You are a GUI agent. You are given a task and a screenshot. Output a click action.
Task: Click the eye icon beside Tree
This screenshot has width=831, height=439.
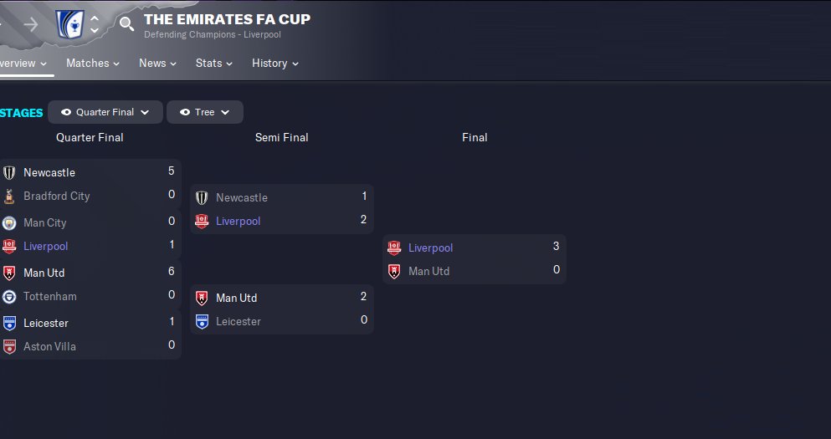185,112
